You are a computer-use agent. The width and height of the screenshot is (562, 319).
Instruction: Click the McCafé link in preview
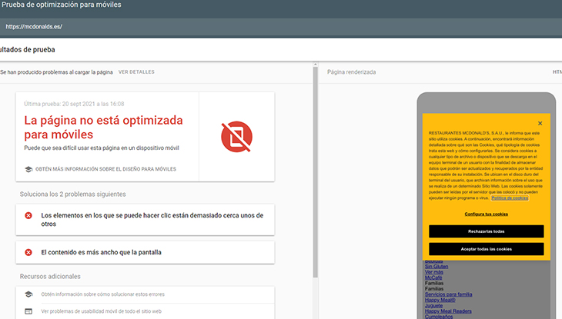point(433,277)
